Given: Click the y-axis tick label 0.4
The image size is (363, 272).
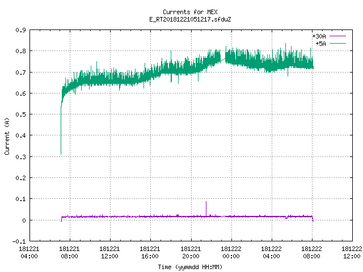Looking at the screenshot, I should coord(20,135).
